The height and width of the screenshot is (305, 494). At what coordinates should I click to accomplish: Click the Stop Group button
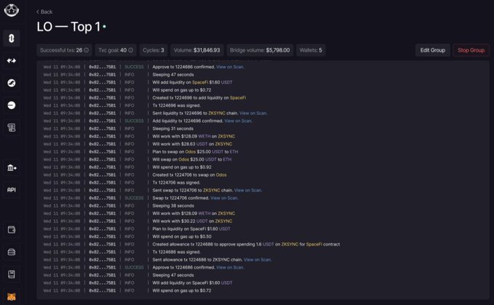coord(471,50)
